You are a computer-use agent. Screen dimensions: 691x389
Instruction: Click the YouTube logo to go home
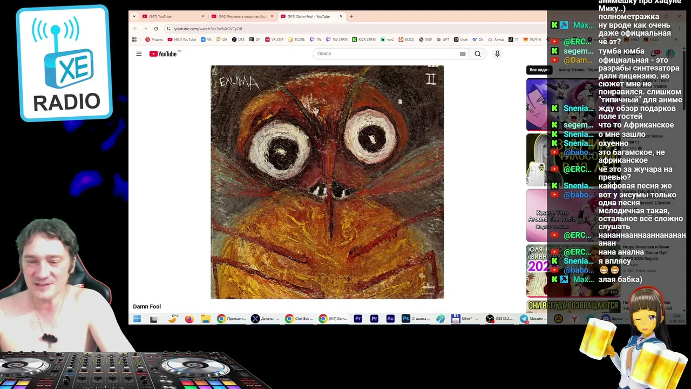point(163,53)
